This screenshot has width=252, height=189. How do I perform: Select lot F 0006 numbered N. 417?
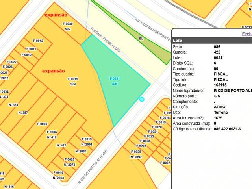point(52,134)
